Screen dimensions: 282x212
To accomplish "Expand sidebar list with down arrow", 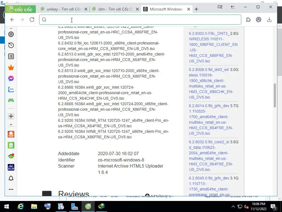I will tap(11, 124).
